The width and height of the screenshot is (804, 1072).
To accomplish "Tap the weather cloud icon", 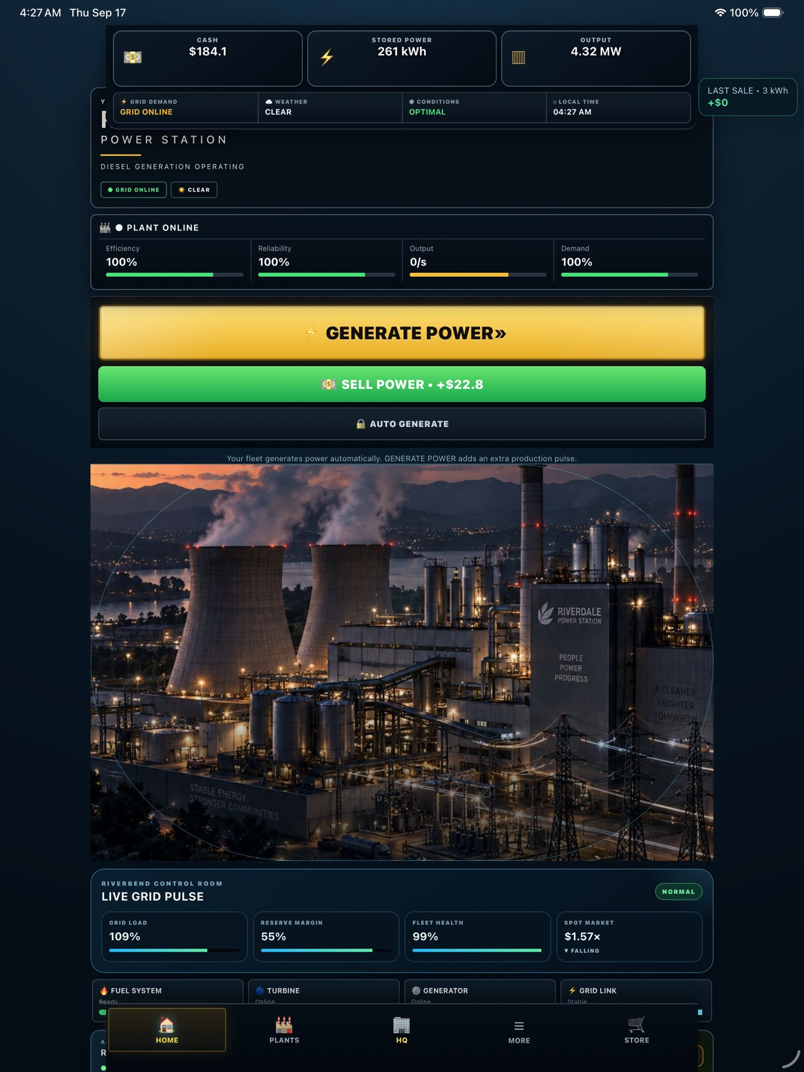I will tap(269, 102).
